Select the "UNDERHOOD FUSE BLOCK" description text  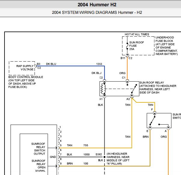167,46
